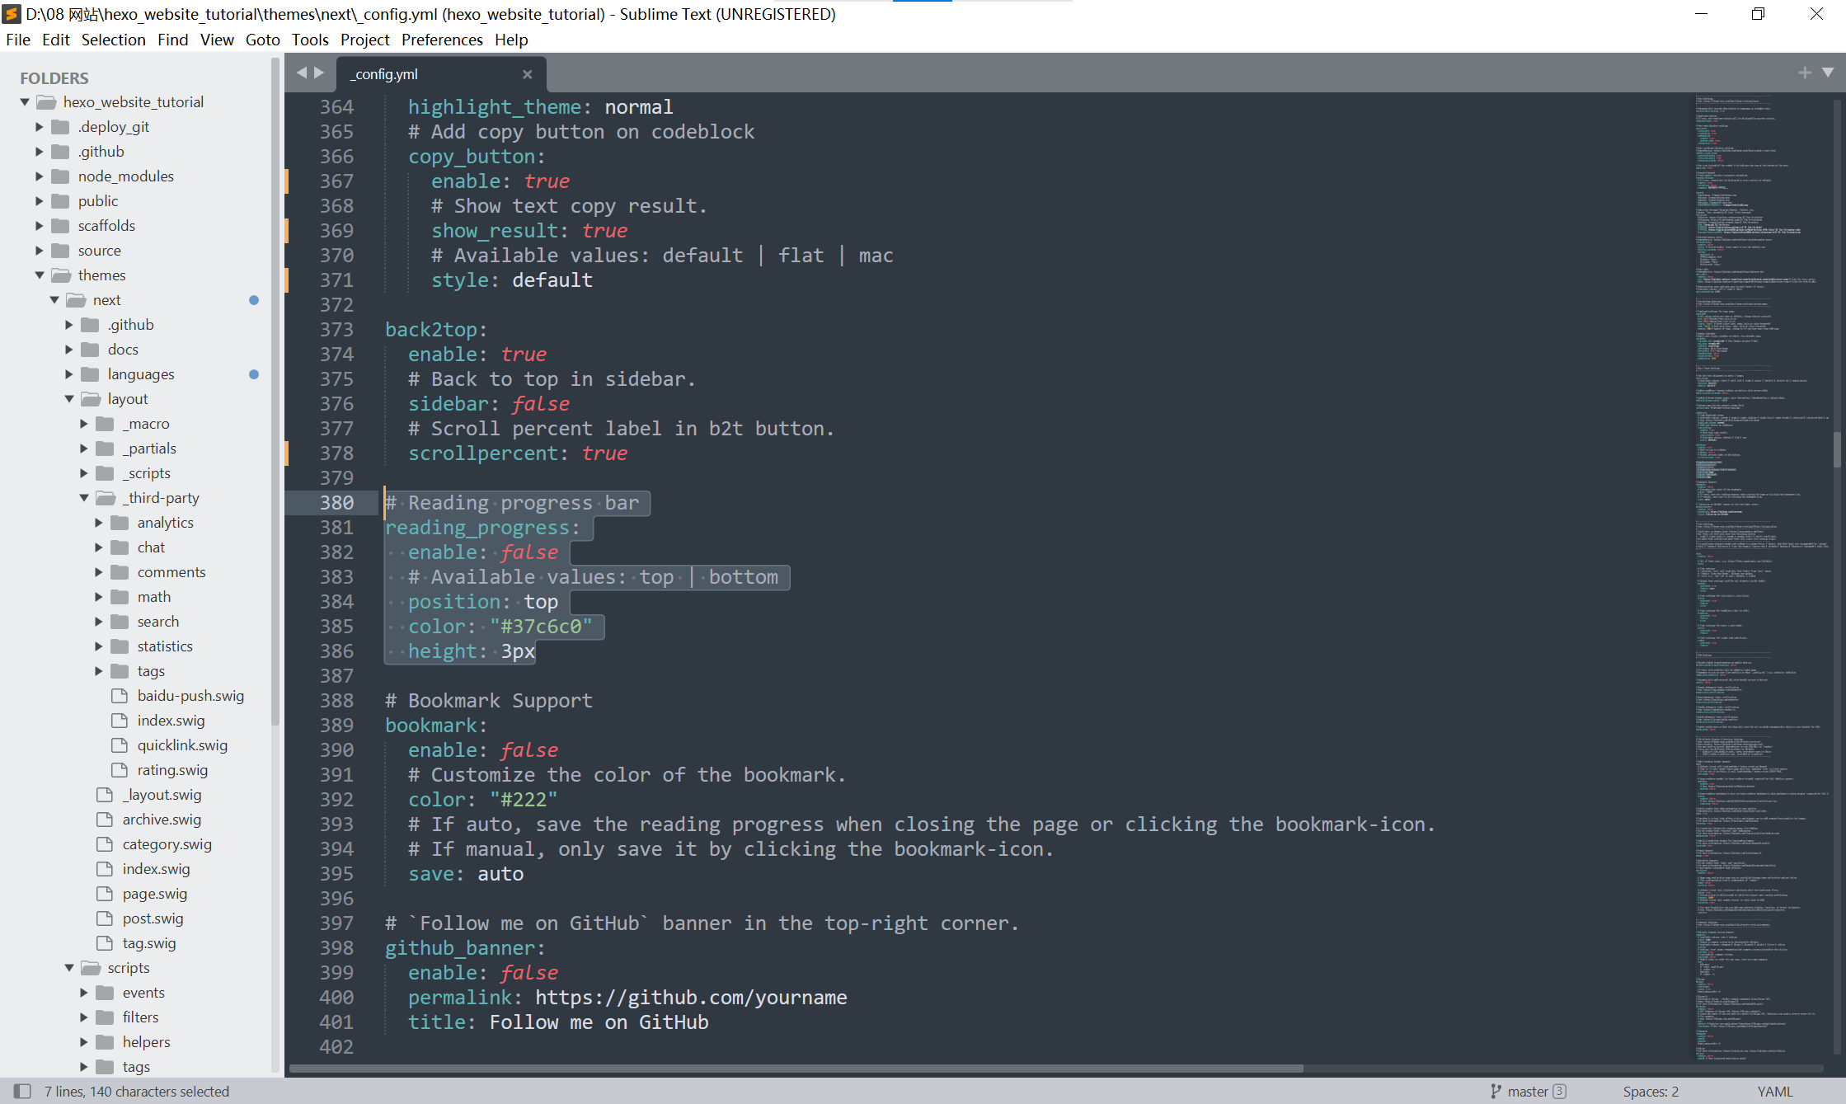1846x1104 pixels.
Task: Open baidu-push.swig file in sidebar
Action: pos(190,696)
